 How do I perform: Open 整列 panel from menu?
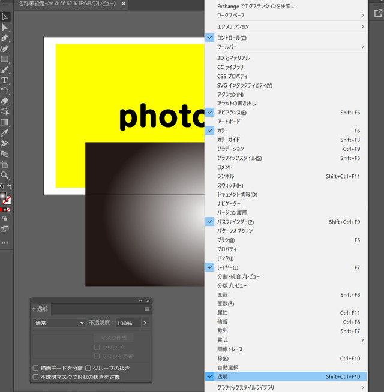286,331
